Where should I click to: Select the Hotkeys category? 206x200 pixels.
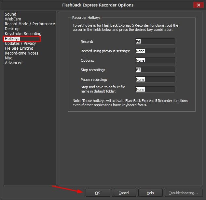tap(12, 39)
